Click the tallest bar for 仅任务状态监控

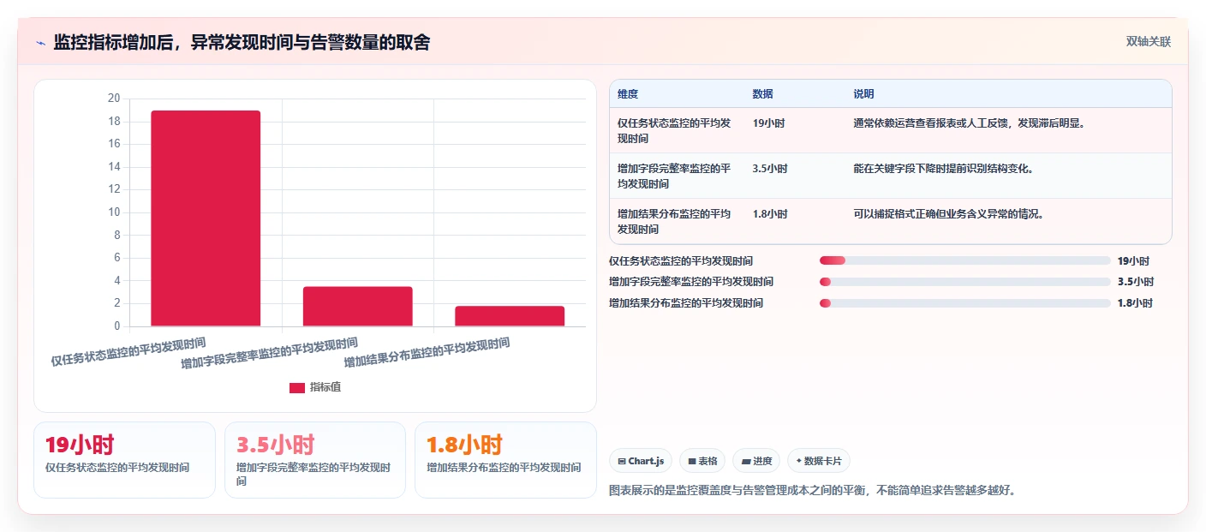click(206, 218)
